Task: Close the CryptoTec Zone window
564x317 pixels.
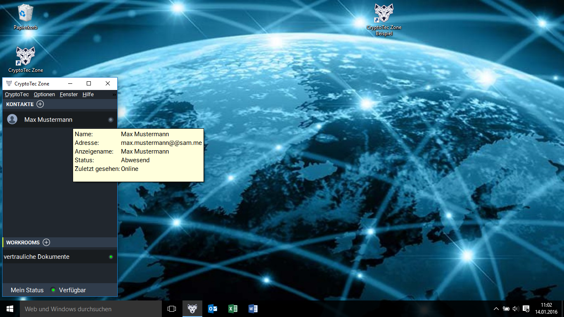Action: (108, 83)
